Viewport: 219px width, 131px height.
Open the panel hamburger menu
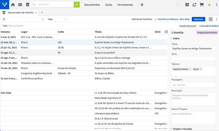pos(4,19)
